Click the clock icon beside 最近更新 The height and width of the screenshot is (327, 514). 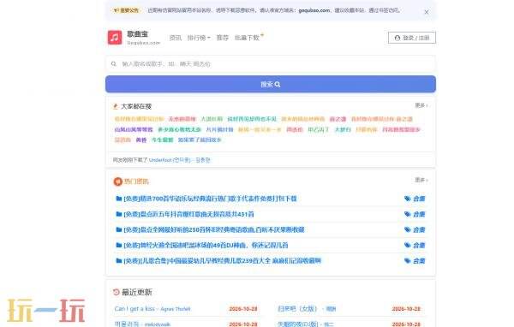click(x=116, y=292)
